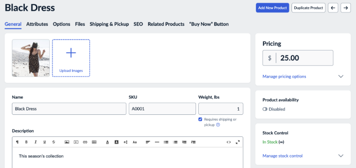The height and width of the screenshot is (168, 356).
Task: Select the black dress product thumbnail
Action: [30, 58]
